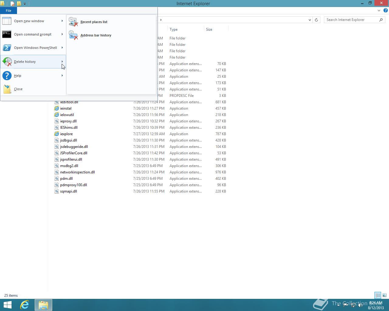Click the 787 KB size cell
This screenshot has height=311, width=389.
click(x=221, y=134)
